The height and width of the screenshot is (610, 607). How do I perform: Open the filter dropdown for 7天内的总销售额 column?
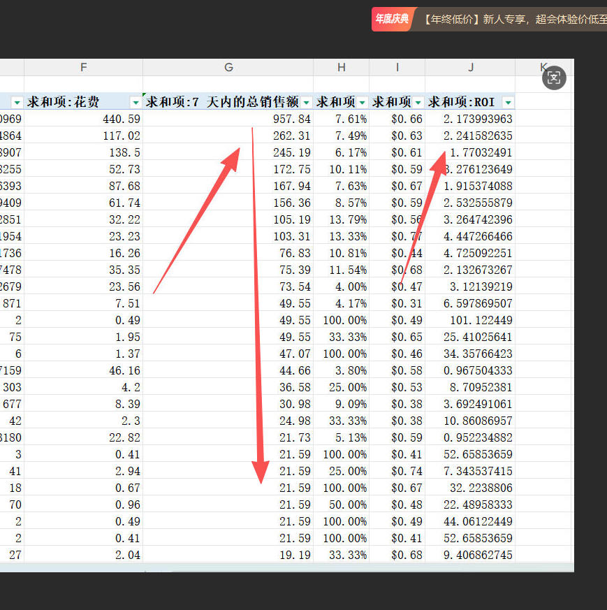pos(306,102)
